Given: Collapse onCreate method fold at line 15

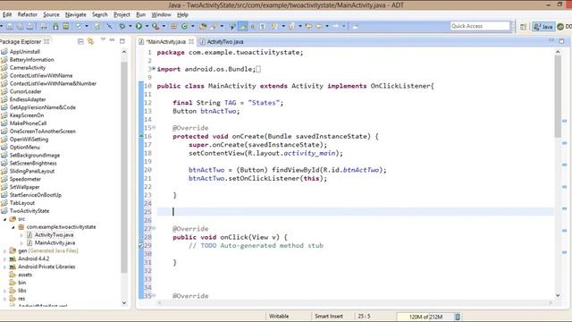Looking at the screenshot, I should click(x=154, y=127).
